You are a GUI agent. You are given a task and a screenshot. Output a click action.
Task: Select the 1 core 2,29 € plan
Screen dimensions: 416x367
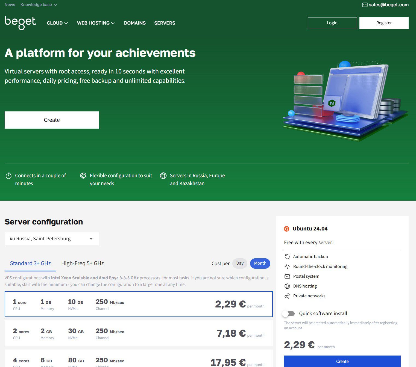coord(139,304)
